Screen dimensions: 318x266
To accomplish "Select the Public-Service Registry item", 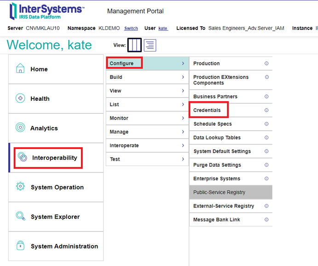I will pos(219,192).
